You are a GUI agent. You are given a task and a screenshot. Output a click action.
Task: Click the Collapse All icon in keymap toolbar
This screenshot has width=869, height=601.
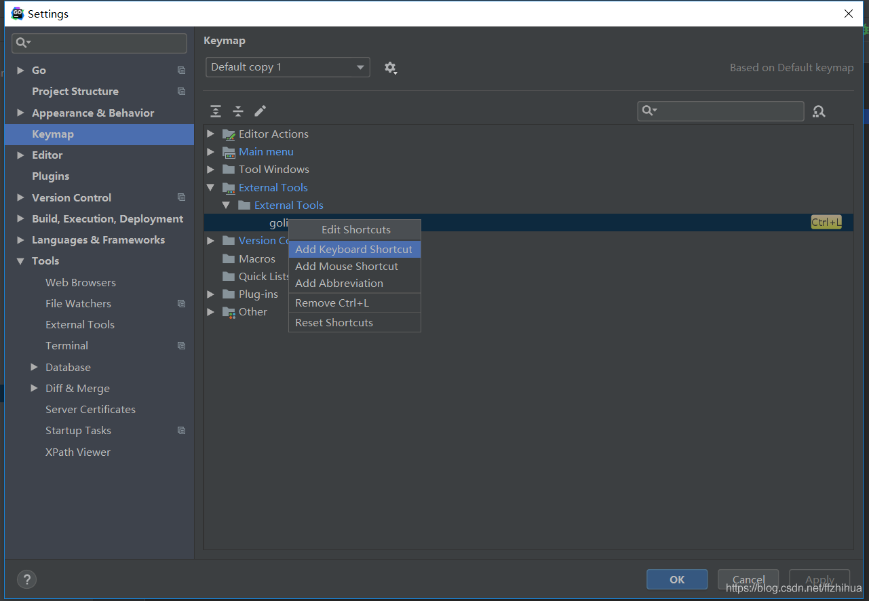click(238, 111)
